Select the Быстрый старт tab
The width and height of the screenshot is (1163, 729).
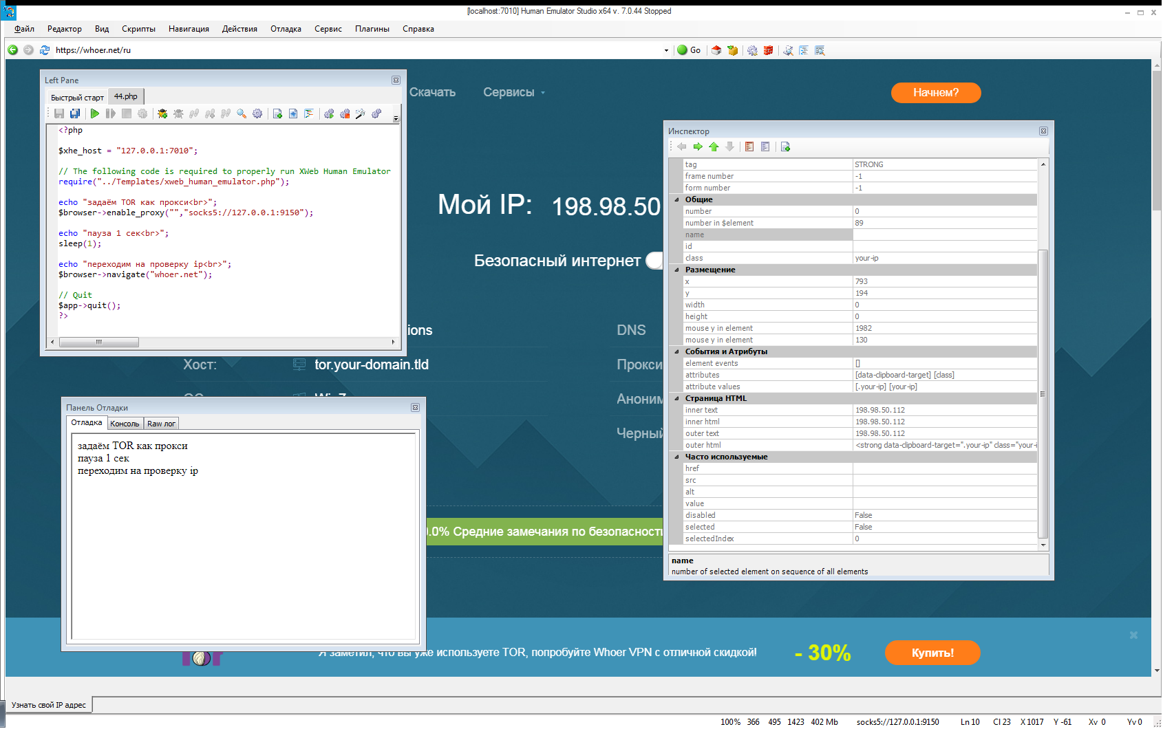point(77,97)
